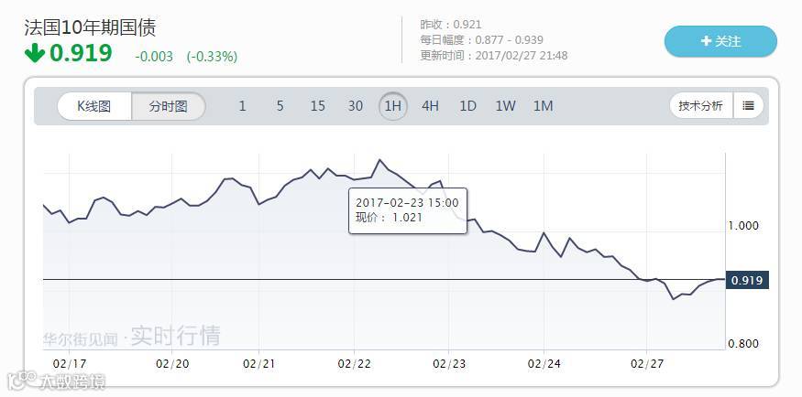Switch to the 1D interval
The width and height of the screenshot is (802, 397).
click(467, 106)
